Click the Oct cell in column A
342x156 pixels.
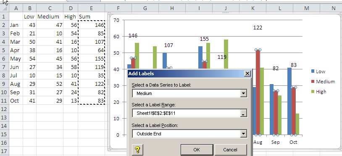tap(16, 100)
